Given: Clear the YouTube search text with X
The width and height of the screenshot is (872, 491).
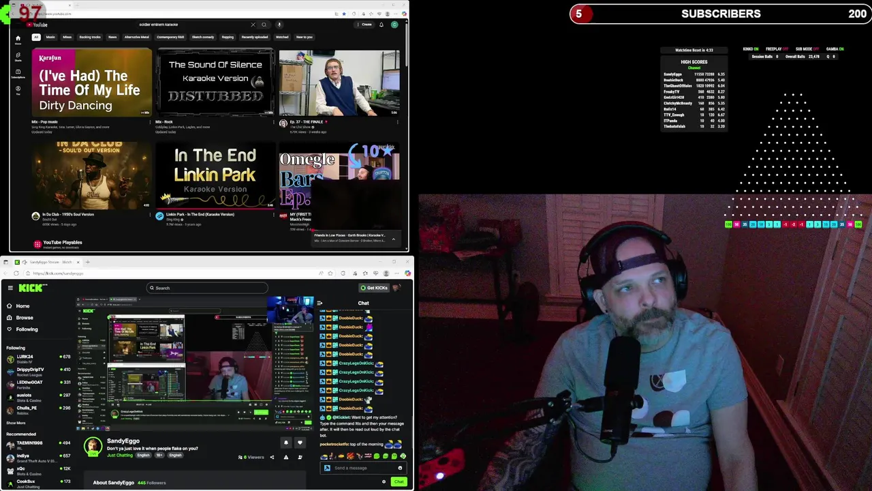Looking at the screenshot, I should tap(253, 25).
